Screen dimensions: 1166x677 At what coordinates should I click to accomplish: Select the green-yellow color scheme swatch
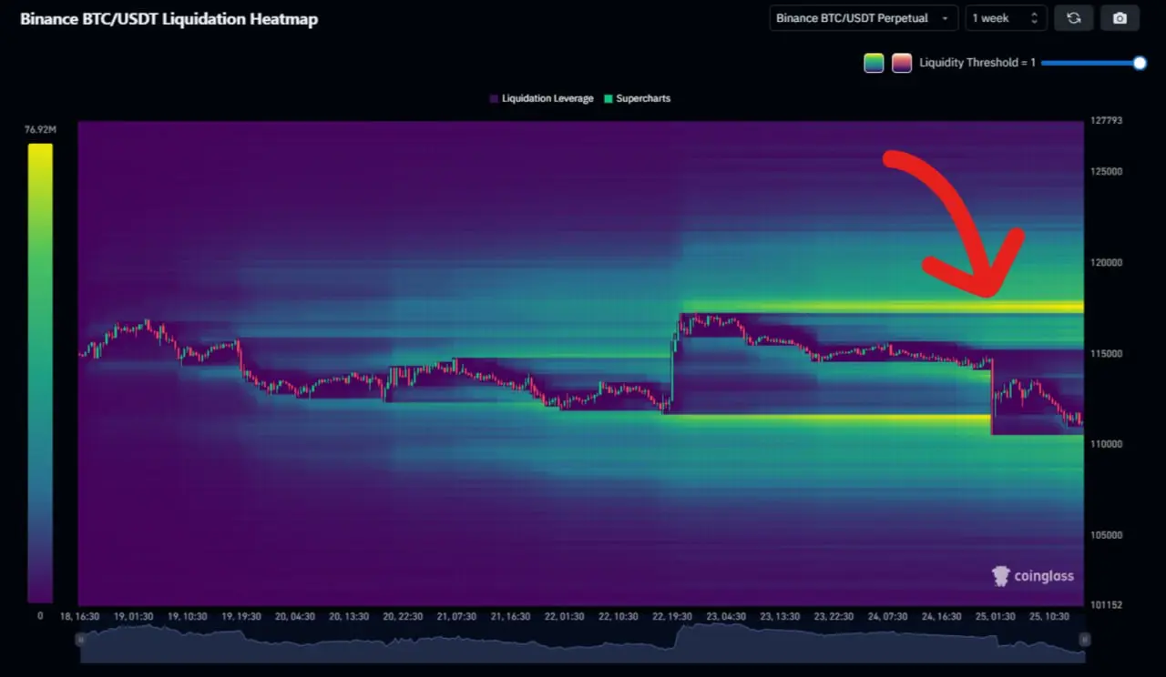coord(874,63)
